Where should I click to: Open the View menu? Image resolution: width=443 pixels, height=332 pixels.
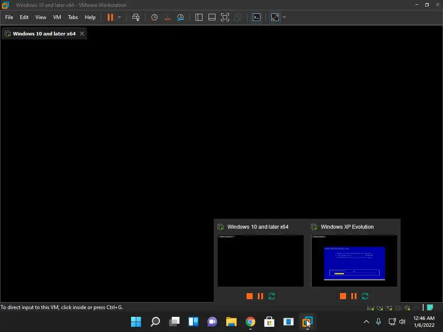click(41, 17)
